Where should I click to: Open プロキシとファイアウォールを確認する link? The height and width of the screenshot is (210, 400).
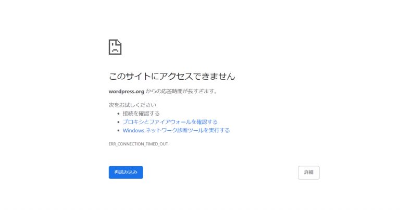(170, 122)
